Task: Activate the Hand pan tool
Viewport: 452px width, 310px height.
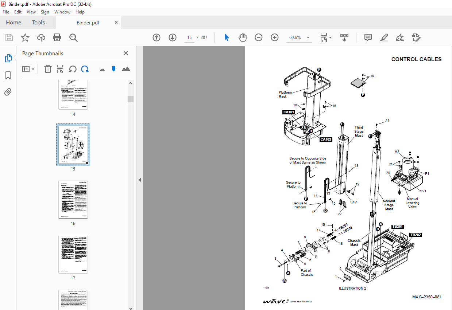Action: (243, 38)
